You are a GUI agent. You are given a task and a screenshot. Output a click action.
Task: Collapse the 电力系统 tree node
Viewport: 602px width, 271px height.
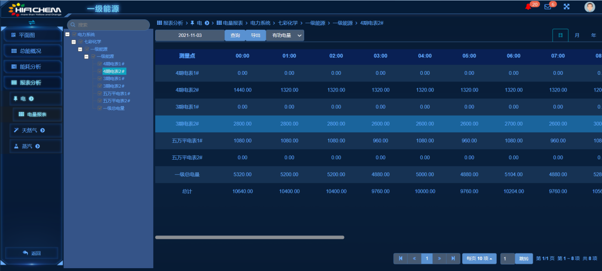tap(67, 35)
